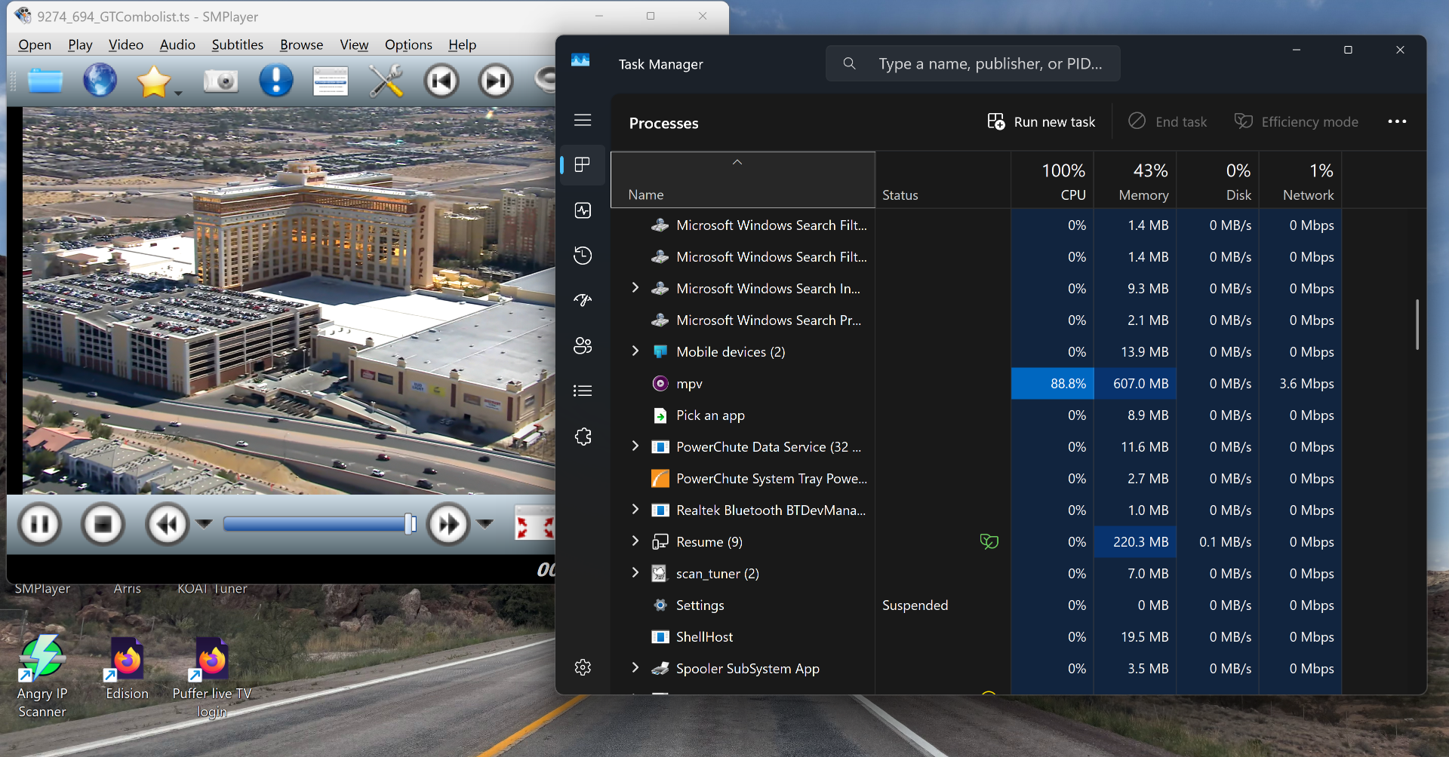Click the video seek slider bar
Viewport: 1449px width, 757px height.
(x=317, y=524)
